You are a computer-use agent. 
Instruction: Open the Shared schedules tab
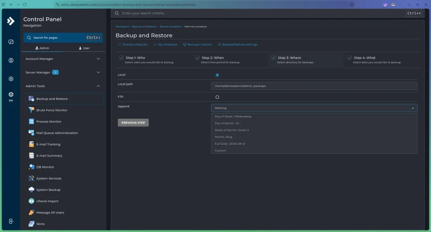[x=133, y=44]
